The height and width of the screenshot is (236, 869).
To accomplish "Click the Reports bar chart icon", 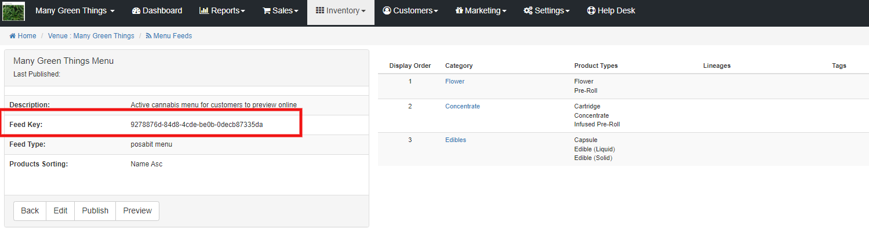I will pyautogui.click(x=204, y=10).
